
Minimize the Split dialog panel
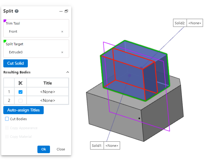61,11
